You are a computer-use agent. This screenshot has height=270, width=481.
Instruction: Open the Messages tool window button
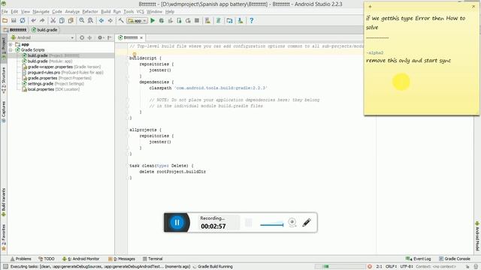pos(122,259)
